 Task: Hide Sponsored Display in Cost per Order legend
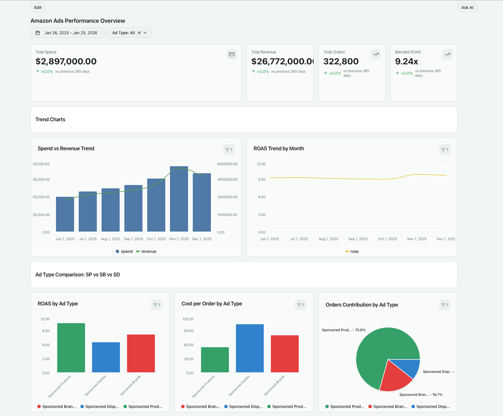[243, 406]
